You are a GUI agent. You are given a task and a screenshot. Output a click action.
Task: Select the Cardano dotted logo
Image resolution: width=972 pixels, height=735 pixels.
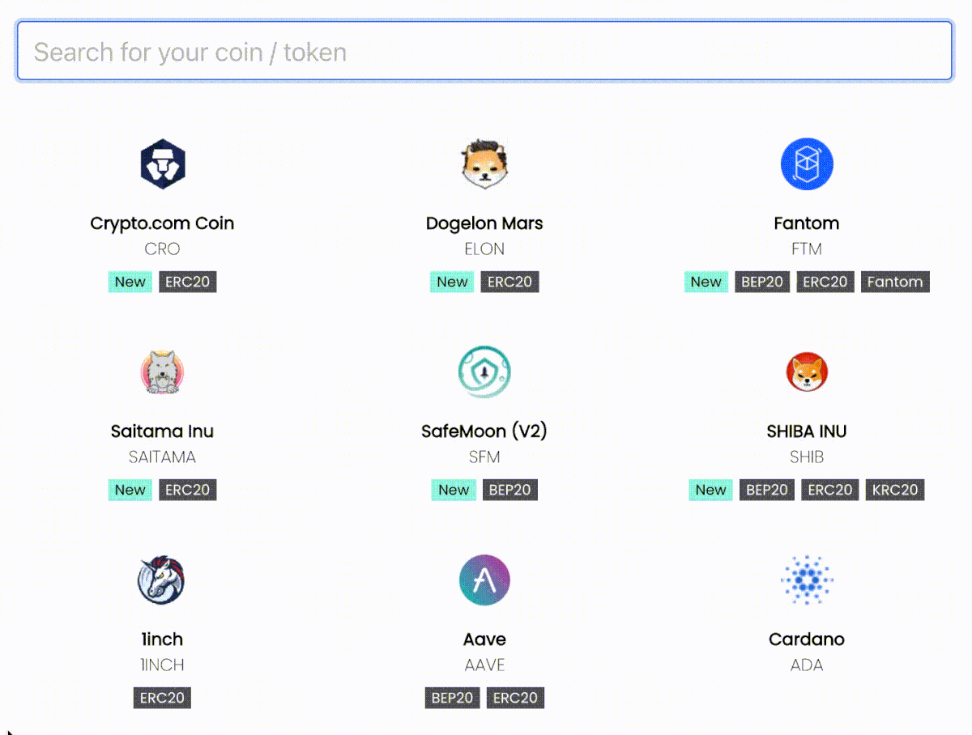tap(807, 580)
